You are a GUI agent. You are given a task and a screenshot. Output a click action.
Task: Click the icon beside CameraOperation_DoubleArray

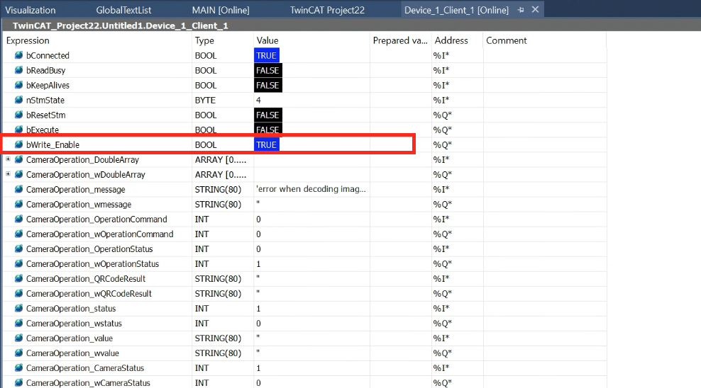point(18,159)
